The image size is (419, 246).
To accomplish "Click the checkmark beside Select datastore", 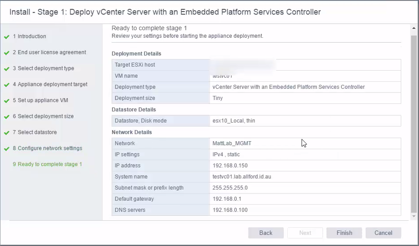I will (x=7, y=133).
